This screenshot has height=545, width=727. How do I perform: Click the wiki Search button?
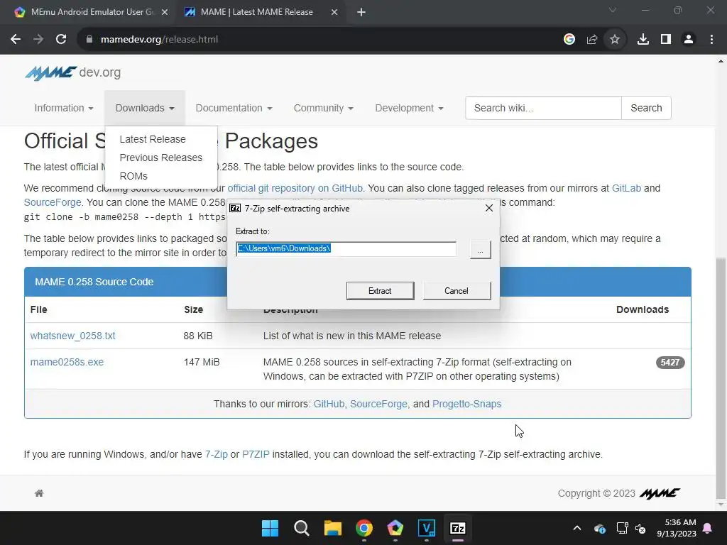tap(646, 108)
